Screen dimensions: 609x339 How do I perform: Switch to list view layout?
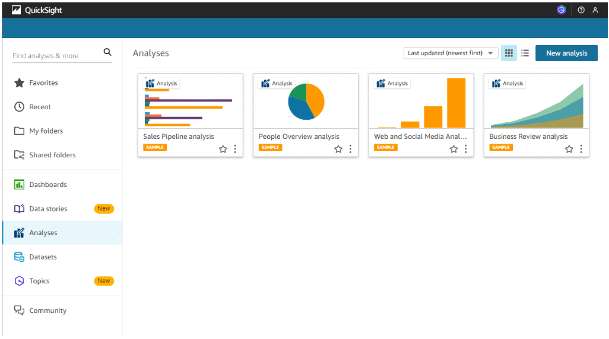tap(525, 53)
